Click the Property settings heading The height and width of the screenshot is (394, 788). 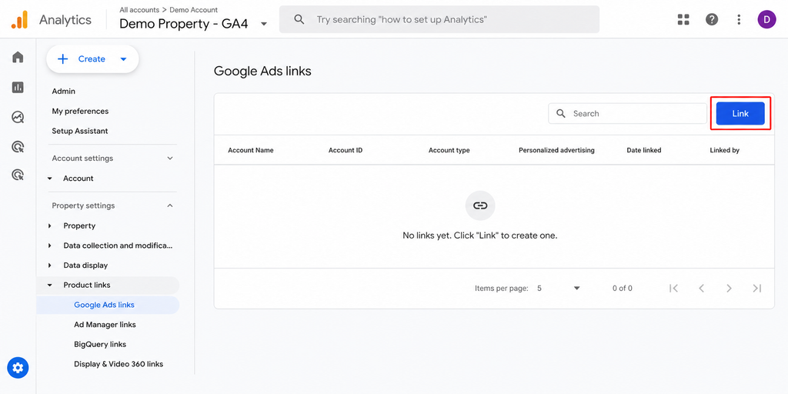tap(83, 205)
